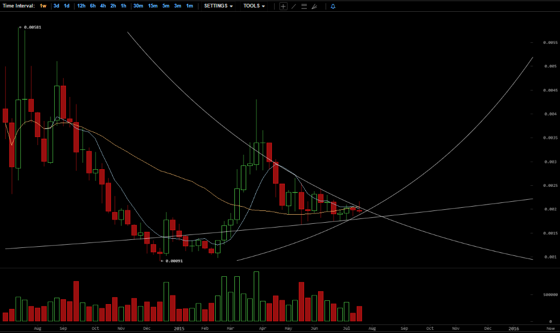Select the horizontal lines drawing tool
This screenshot has width=560, height=333.
point(304,6)
